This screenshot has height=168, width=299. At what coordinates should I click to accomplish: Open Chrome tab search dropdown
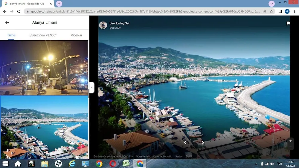[x=271, y=4]
